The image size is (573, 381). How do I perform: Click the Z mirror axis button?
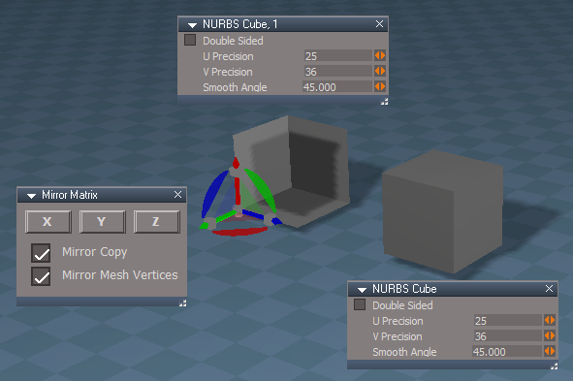[x=157, y=222]
